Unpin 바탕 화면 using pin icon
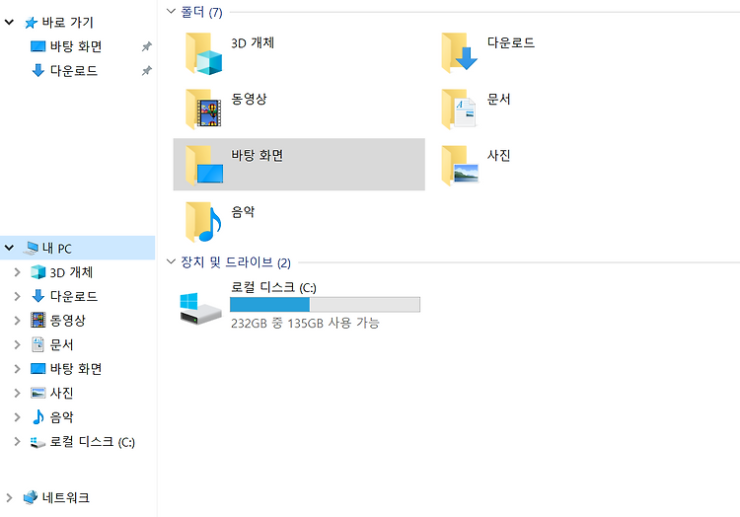Screen dimensions: 740x517 [147, 46]
